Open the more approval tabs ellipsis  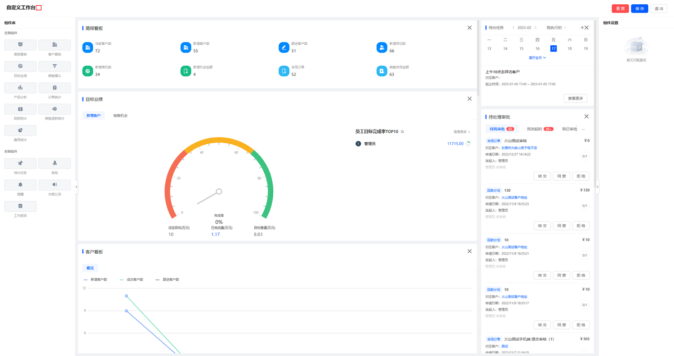pos(583,129)
